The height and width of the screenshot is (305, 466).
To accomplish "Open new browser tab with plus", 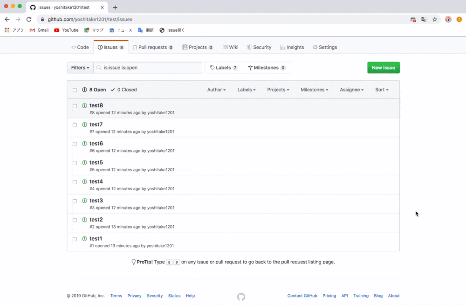I will (115, 7).
